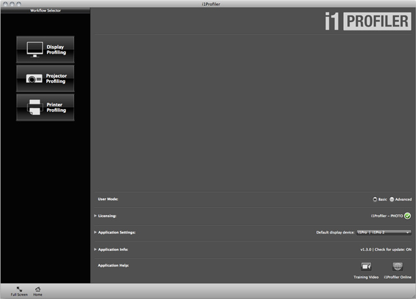Click the Application Help label
The height and width of the screenshot is (299, 416).
(x=113, y=265)
